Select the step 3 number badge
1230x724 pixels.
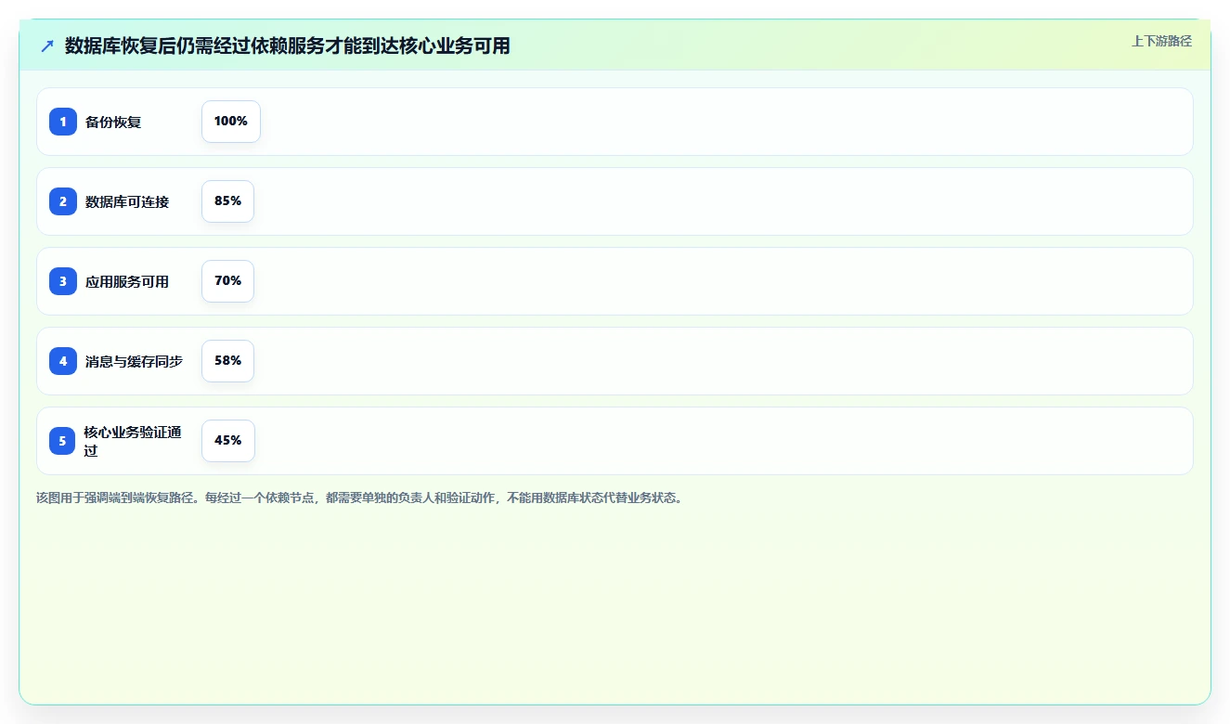tap(63, 281)
